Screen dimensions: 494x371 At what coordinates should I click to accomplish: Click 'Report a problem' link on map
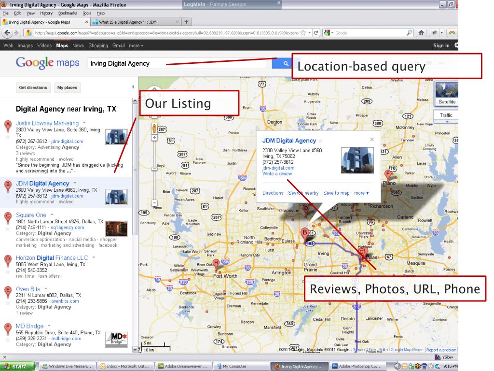(x=441, y=350)
